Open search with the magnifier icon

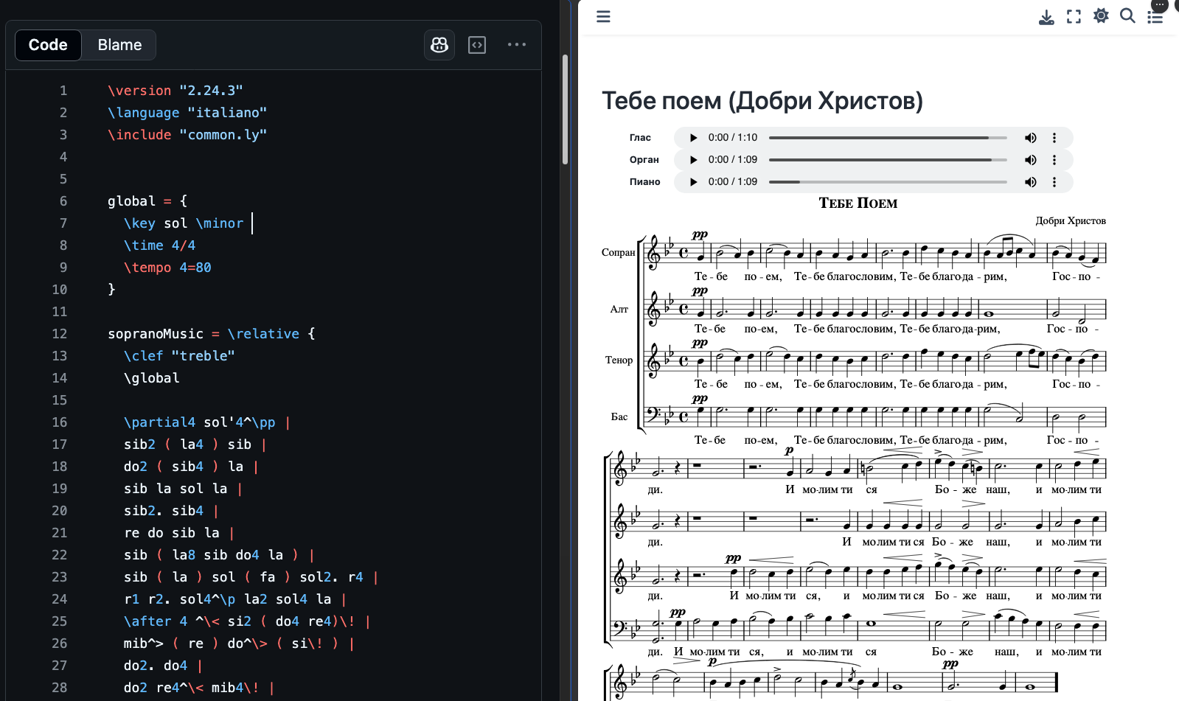click(x=1127, y=16)
